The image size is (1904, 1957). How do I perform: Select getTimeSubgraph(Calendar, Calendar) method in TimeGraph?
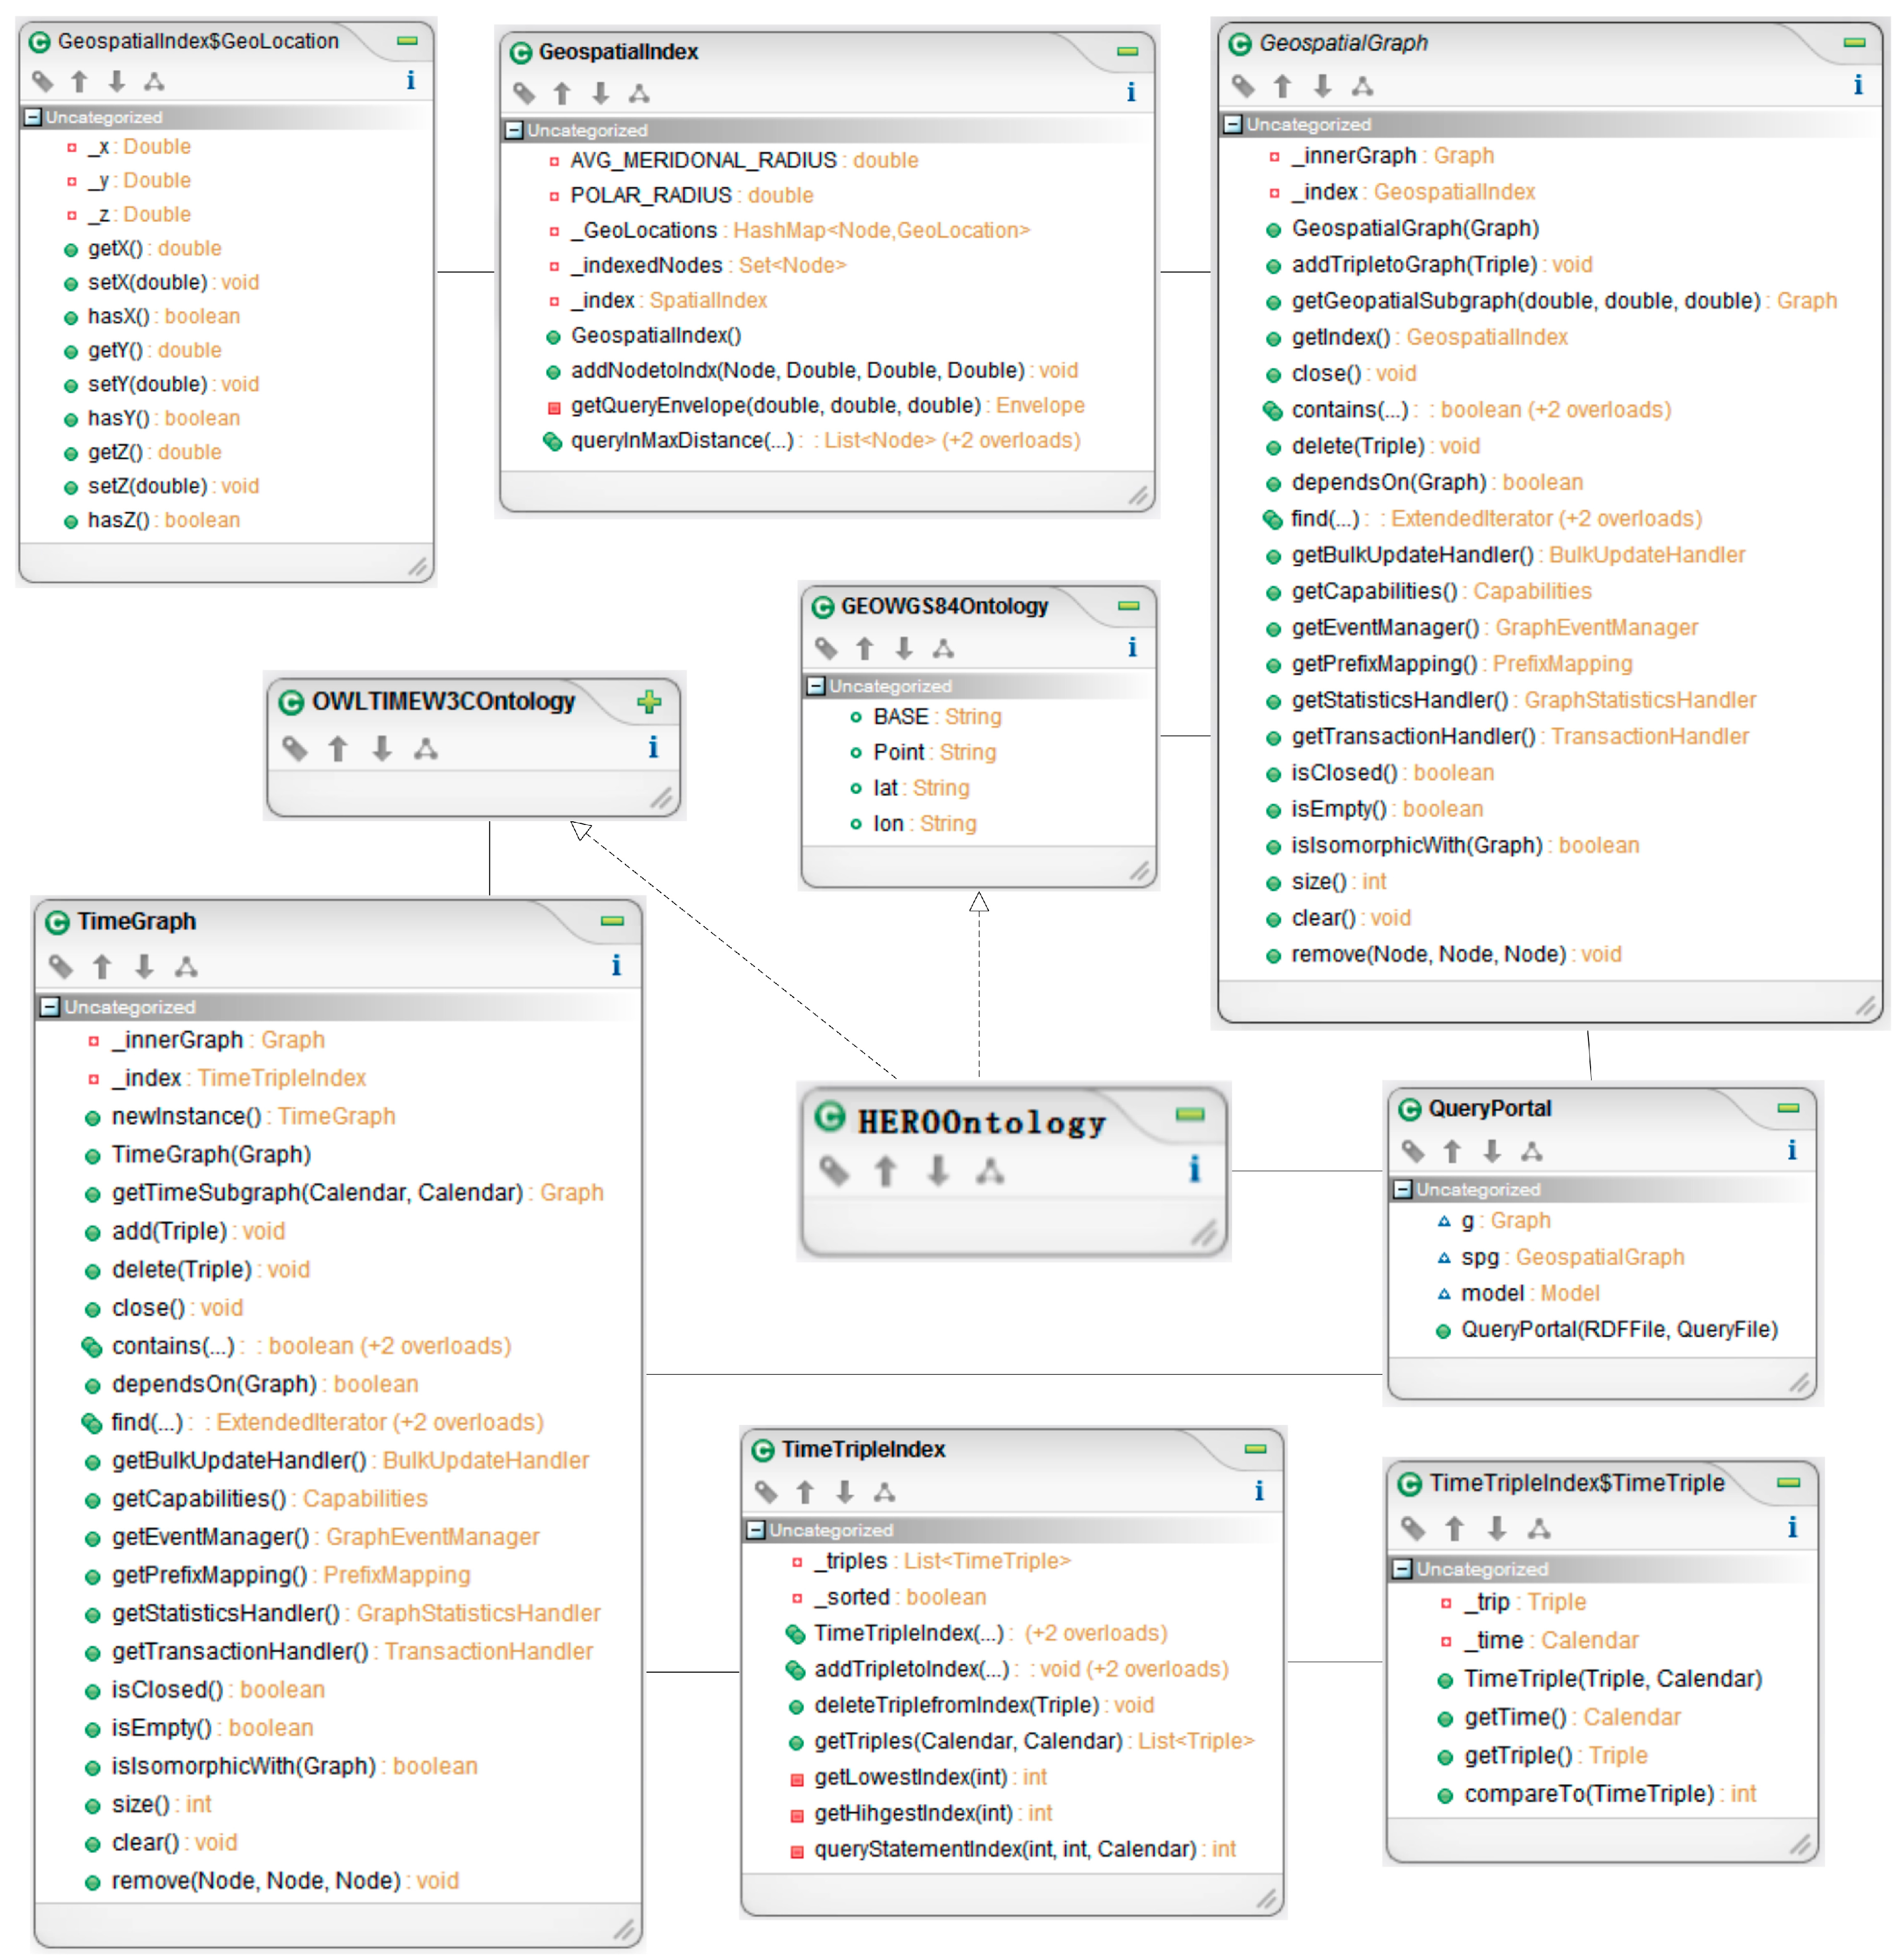coord(317,1192)
